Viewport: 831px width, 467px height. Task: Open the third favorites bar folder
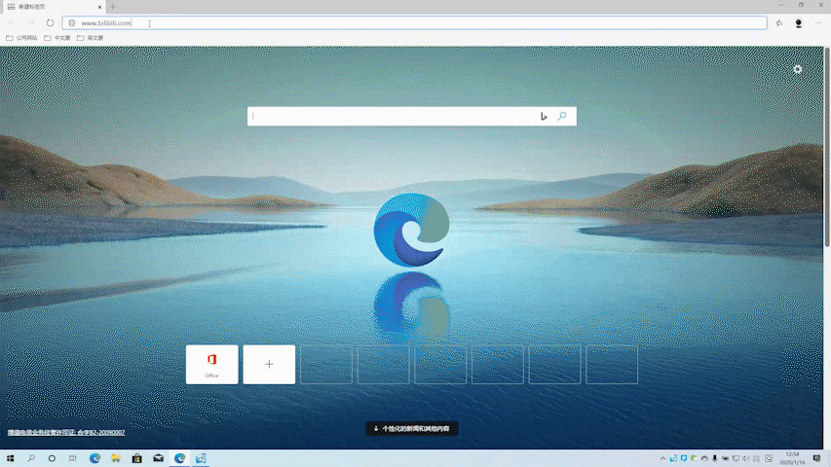coord(90,38)
